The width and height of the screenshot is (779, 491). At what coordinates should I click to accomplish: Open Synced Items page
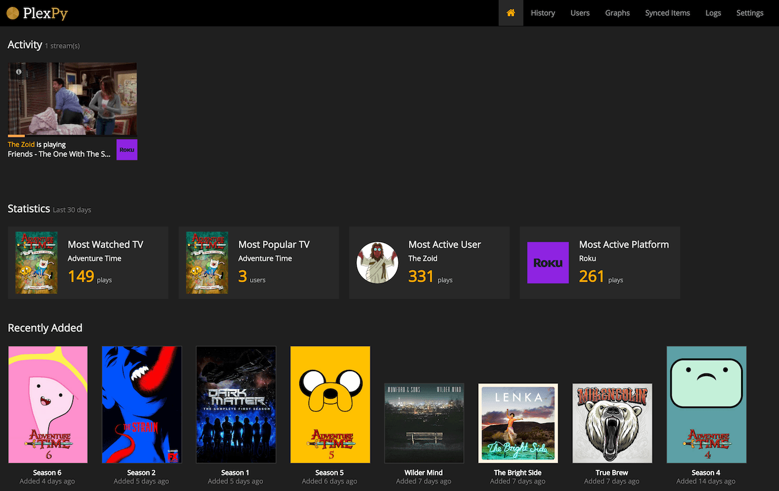(667, 13)
